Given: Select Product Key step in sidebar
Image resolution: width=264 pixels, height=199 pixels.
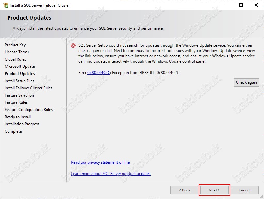Looking at the screenshot, I should coord(15,45).
